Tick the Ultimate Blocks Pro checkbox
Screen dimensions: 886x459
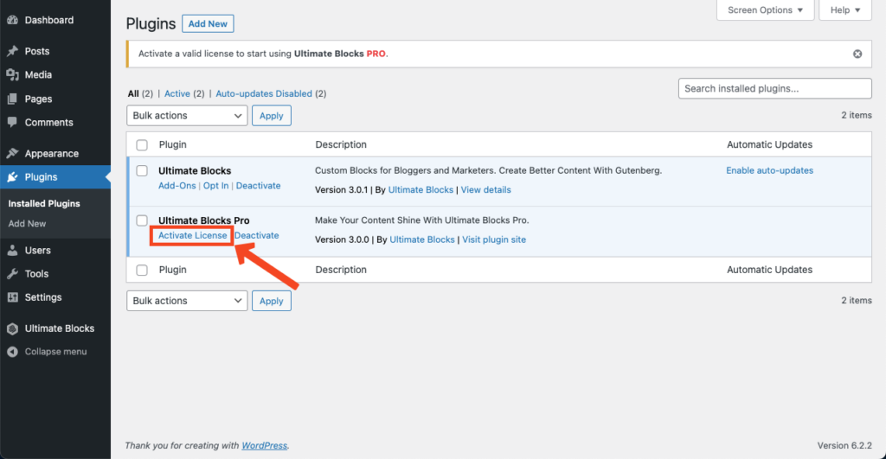pos(142,220)
